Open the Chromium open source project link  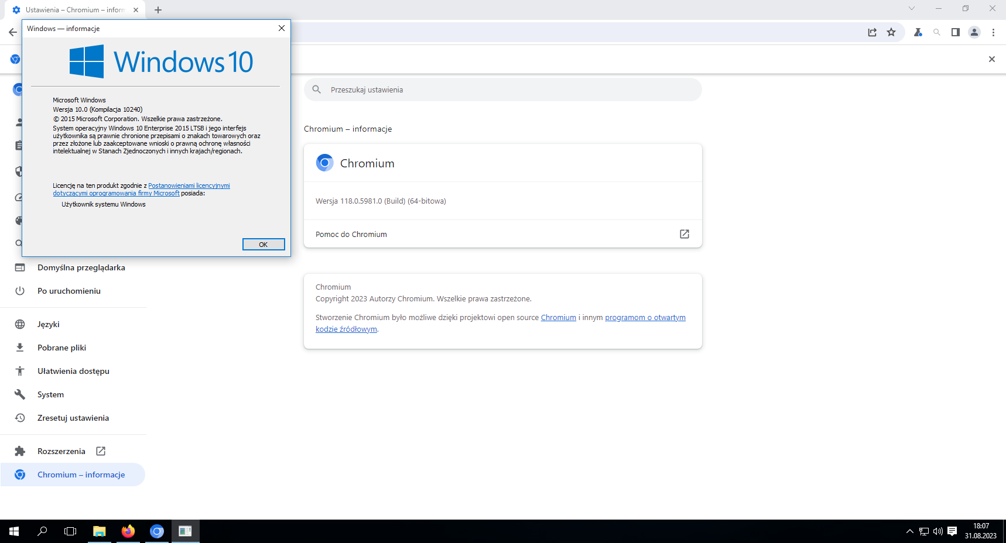[559, 318]
